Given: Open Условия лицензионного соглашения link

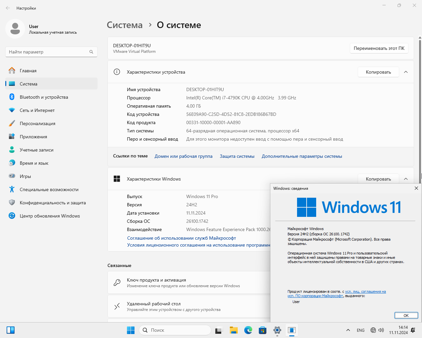Looking at the screenshot, I should (x=199, y=245).
